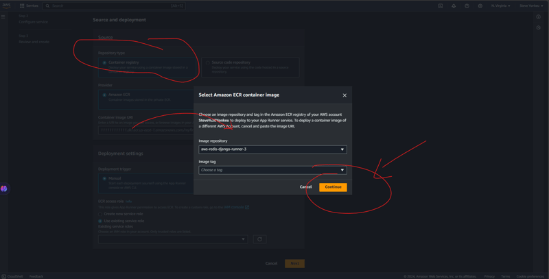Open the Terms footer link
The height and width of the screenshot is (279, 549).
coord(506,276)
